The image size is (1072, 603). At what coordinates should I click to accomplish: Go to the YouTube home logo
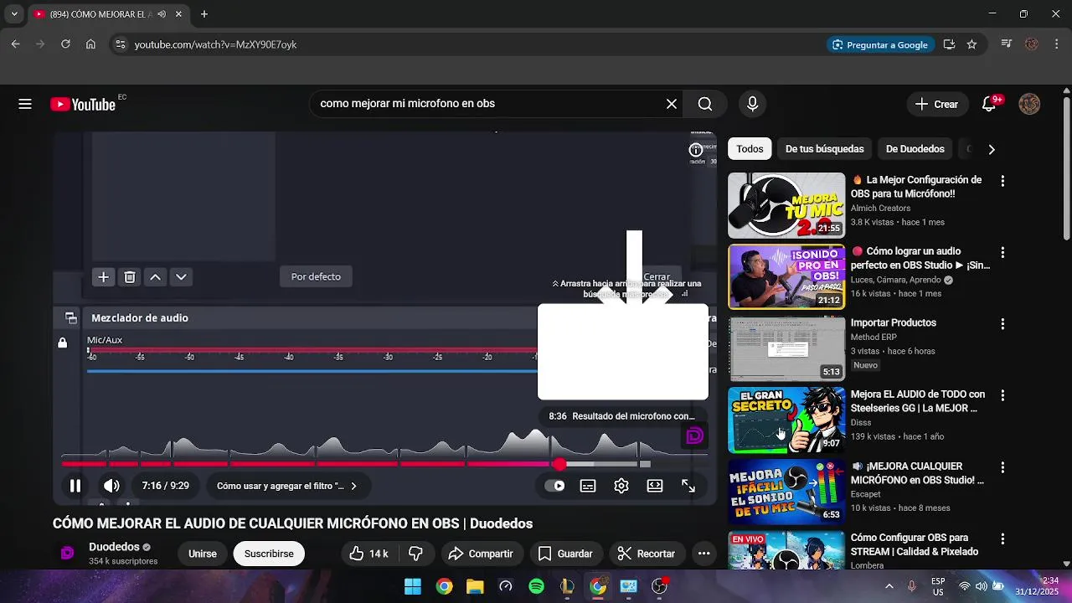tap(83, 105)
